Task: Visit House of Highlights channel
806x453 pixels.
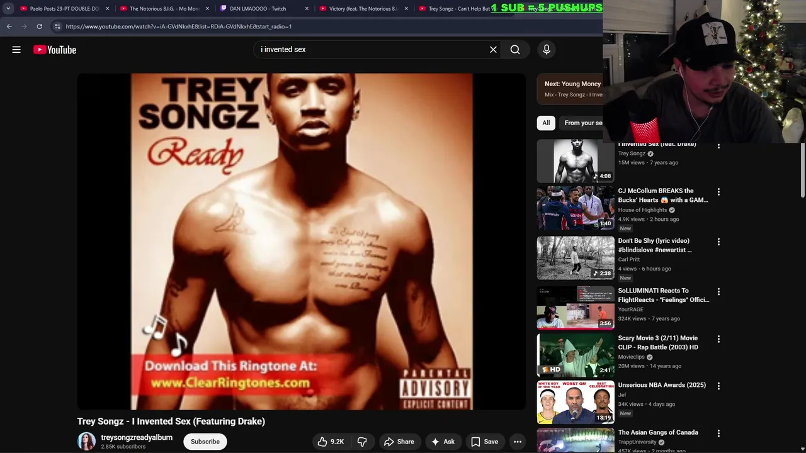Action: [642, 210]
